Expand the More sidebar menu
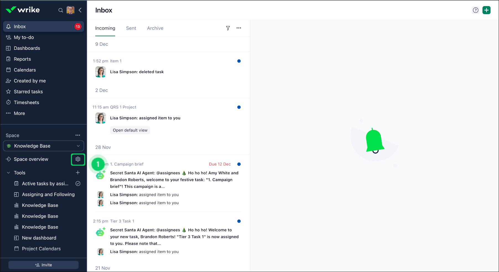499x272 pixels. pos(19,113)
